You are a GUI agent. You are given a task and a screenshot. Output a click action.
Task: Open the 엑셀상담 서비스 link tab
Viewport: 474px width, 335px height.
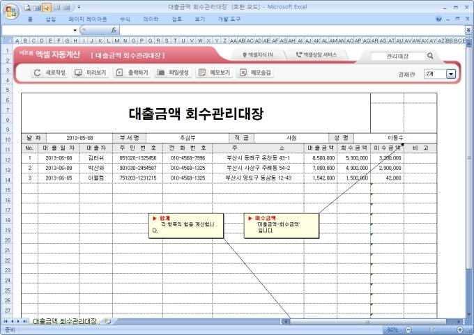(x=316, y=55)
